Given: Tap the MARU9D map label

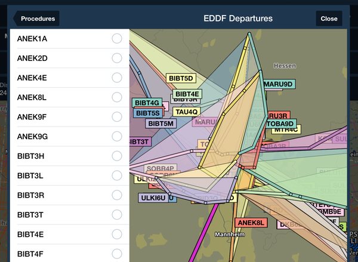Looking at the screenshot, I should [279, 84].
